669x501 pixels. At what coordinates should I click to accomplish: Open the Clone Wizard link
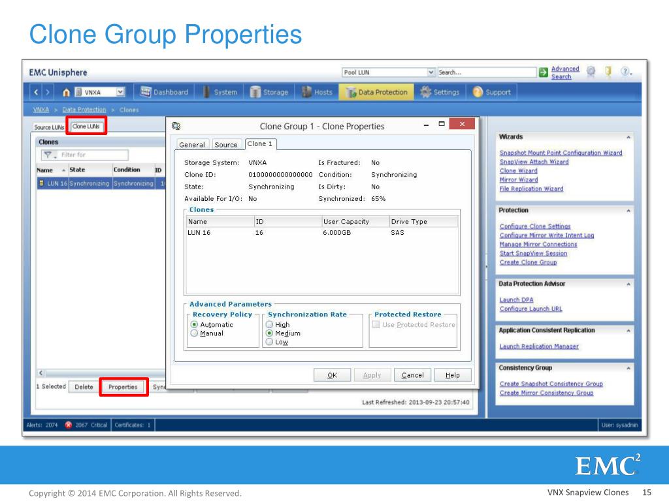518,170
